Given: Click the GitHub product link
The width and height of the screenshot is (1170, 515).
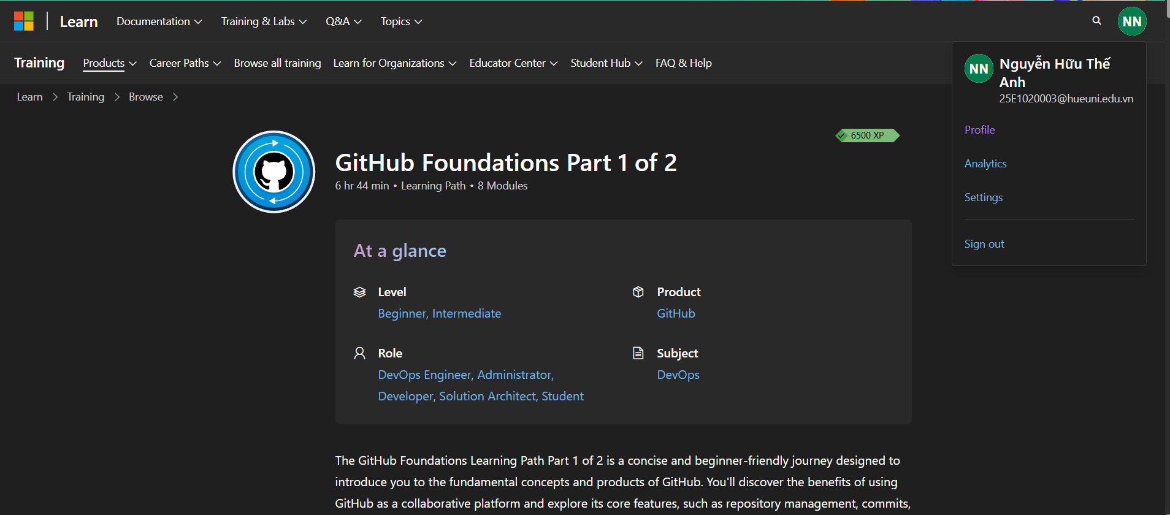Looking at the screenshot, I should pos(676,313).
